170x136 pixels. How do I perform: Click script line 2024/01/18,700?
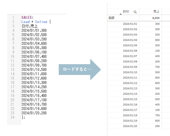click(34, 104)
